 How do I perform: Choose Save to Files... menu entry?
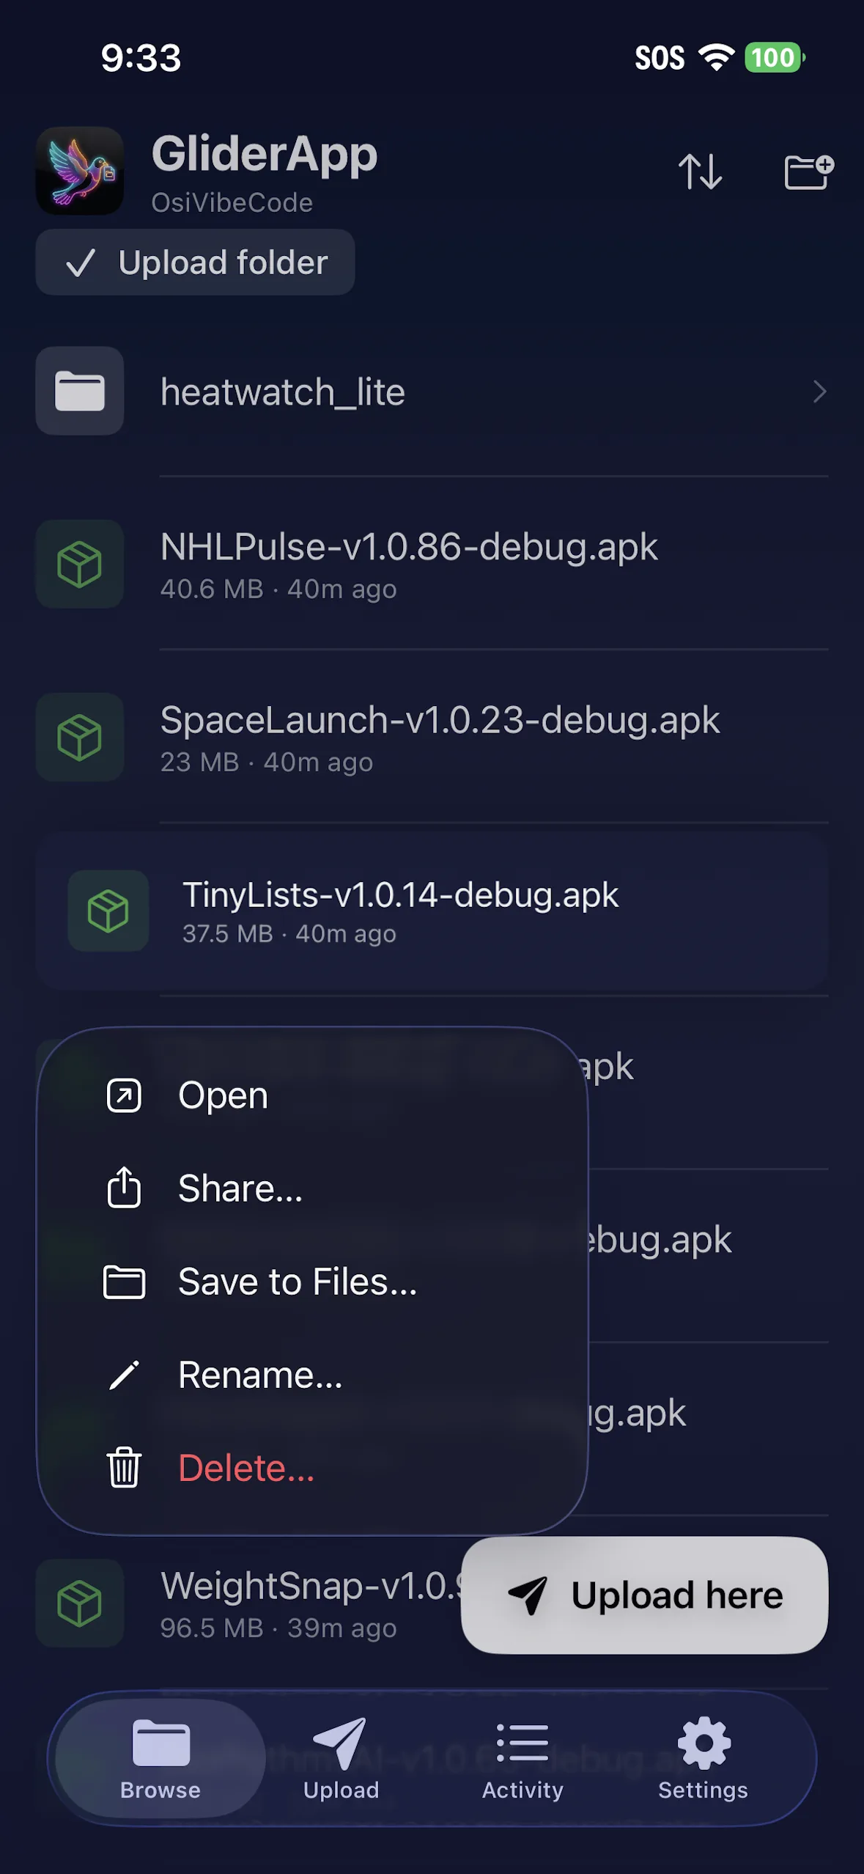click(312, 1282)
